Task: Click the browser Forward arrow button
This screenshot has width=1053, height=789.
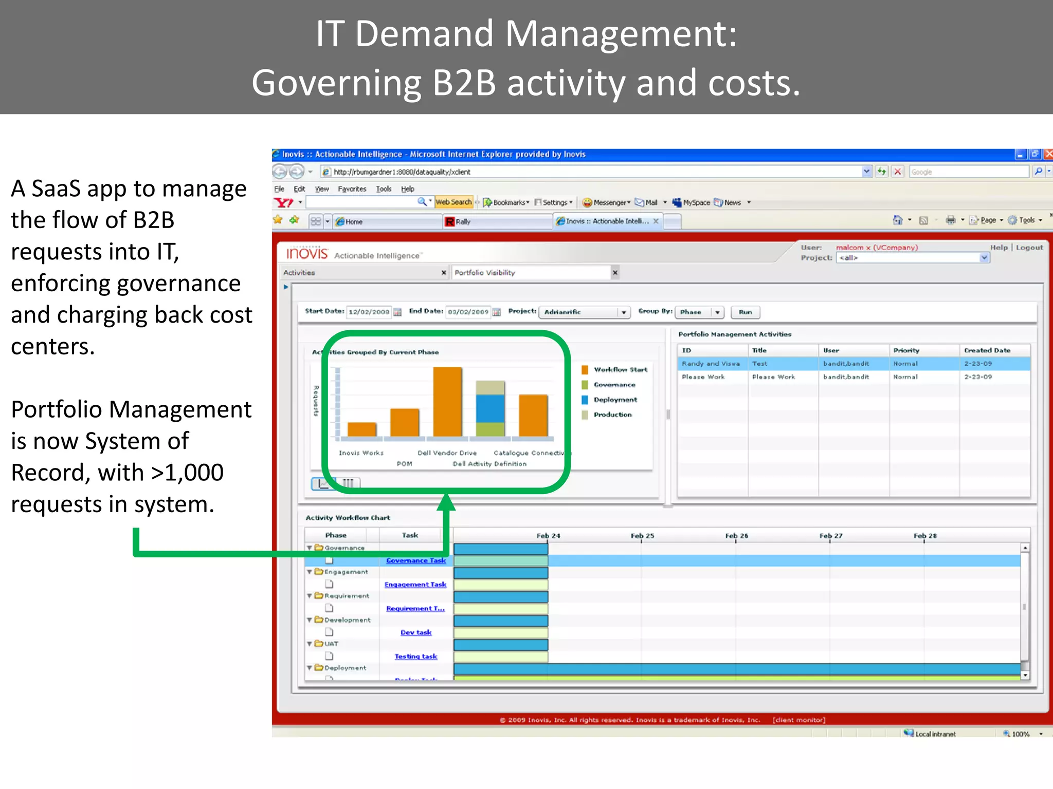Action: [297, 172]
